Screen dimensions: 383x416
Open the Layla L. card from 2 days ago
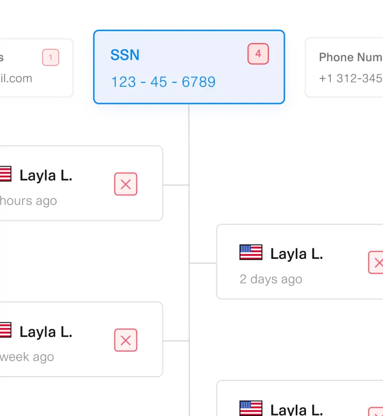coord(300,262)
